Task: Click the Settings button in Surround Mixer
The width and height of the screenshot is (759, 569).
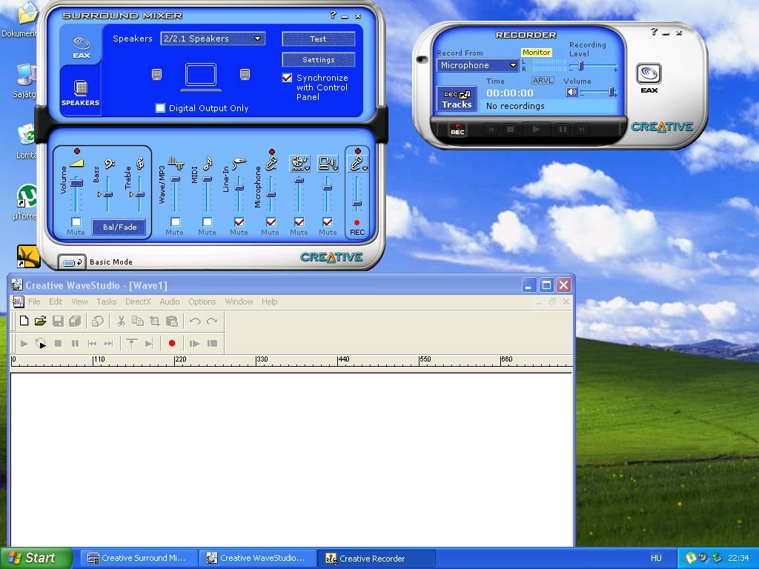Action: click(x=319, y=59)
